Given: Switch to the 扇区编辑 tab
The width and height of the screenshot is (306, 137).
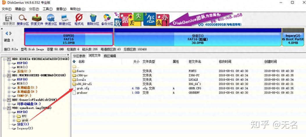Looking at the screenshot, I should pos(110,56).
